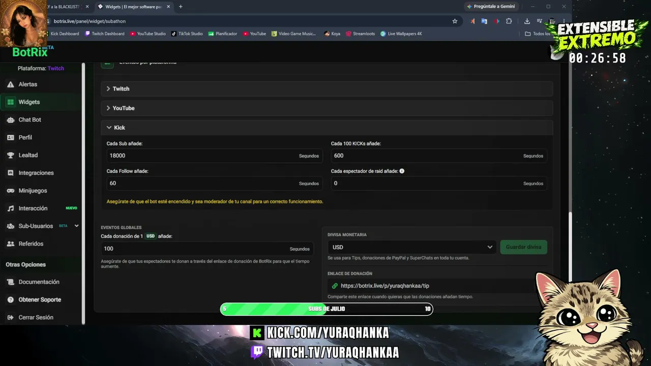Edit the donation per 1 USD field
This screenshot has height=366, width=651.
coord(207,249)
